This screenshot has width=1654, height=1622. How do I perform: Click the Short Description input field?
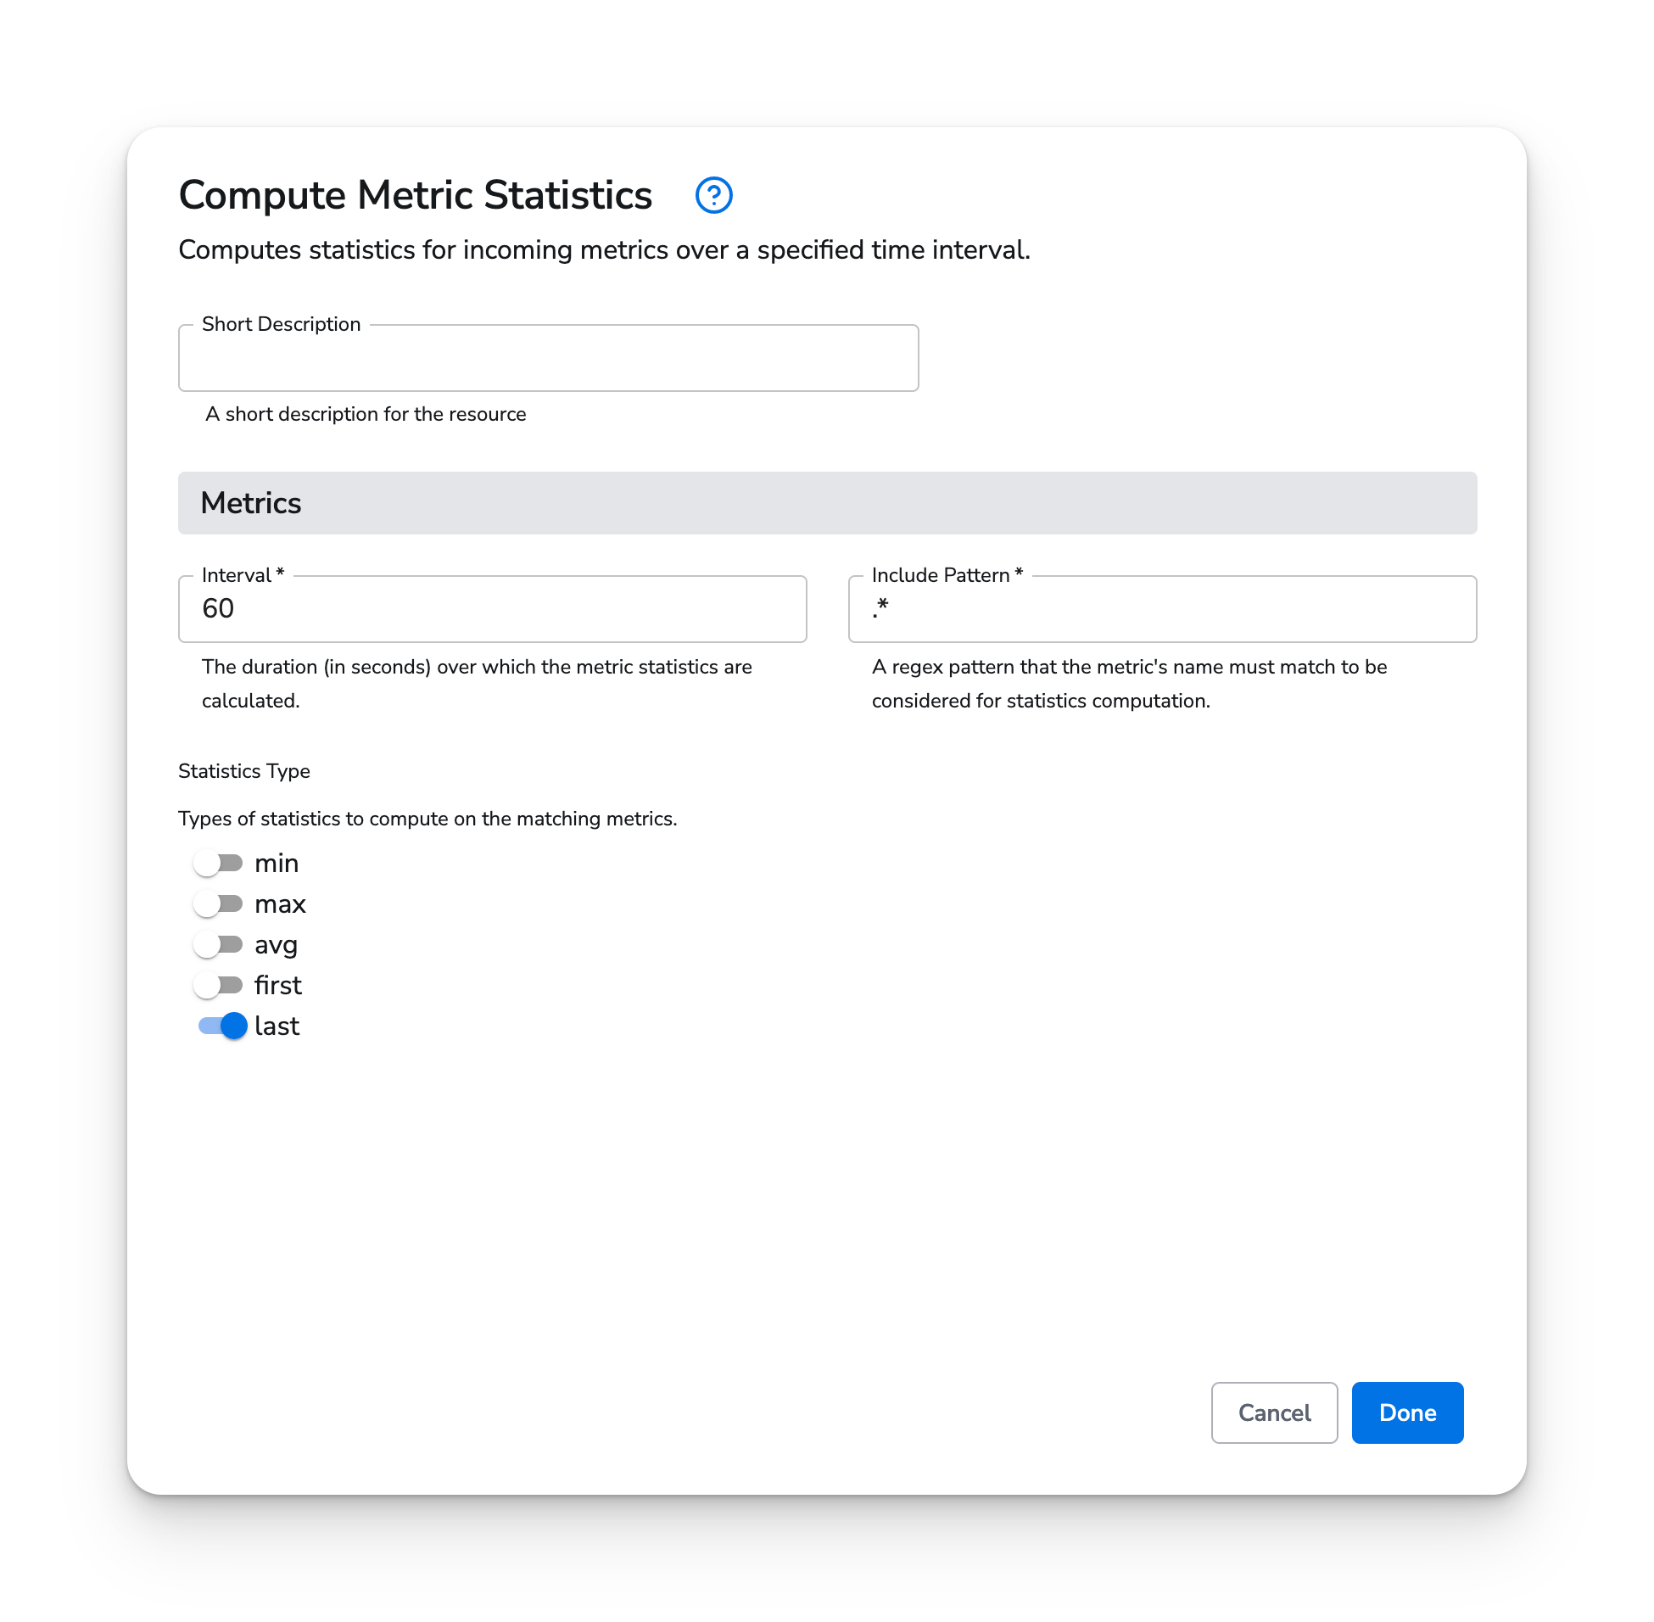click(548, 358)
